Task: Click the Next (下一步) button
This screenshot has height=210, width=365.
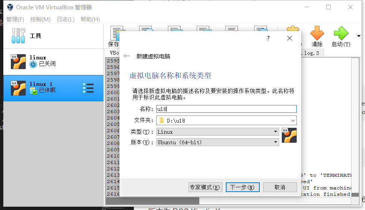Action: click(242, 187)
